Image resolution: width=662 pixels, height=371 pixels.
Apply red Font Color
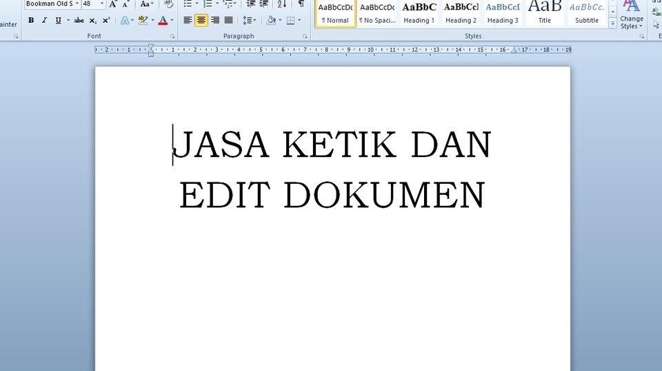pyautogui.click(x=163, y=20)
